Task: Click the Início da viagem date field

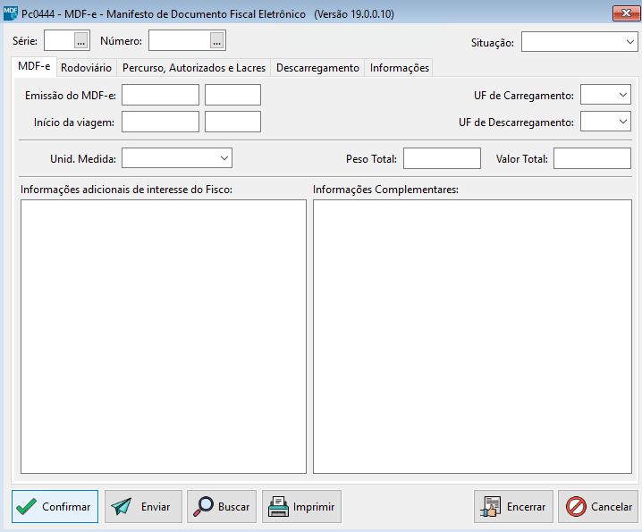Action: pos(161,122)
